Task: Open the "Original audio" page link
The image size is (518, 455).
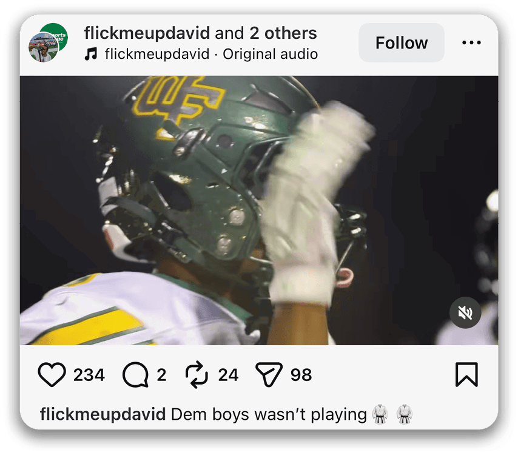Action: 270,54
